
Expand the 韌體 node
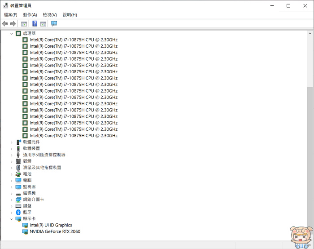tap(11, 161)
